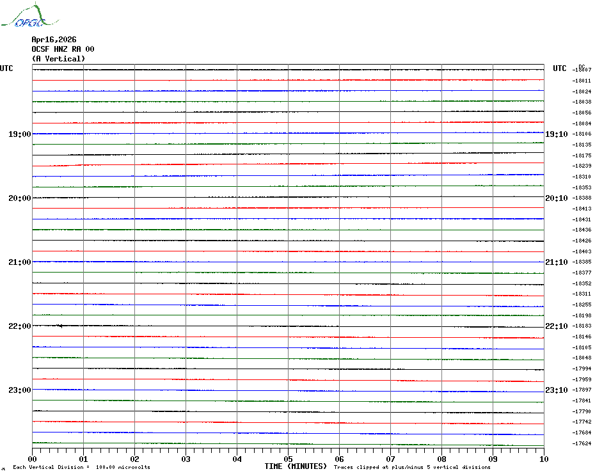The width and height of the screenshot is (595, 476).
Task: Click the 'Each Vertical Division' scale note
Action: 81,467
